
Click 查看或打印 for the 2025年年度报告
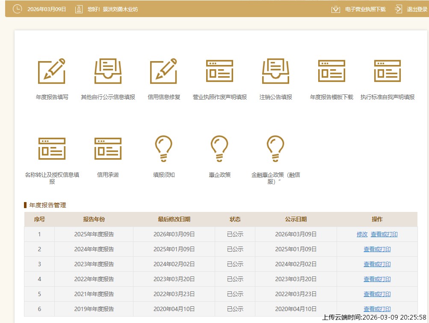point(384,234)
